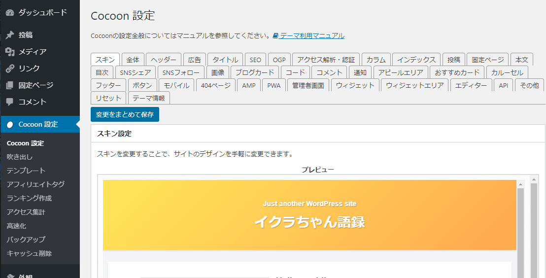
Task: Select the リセット tab
Action: [108, 98]
